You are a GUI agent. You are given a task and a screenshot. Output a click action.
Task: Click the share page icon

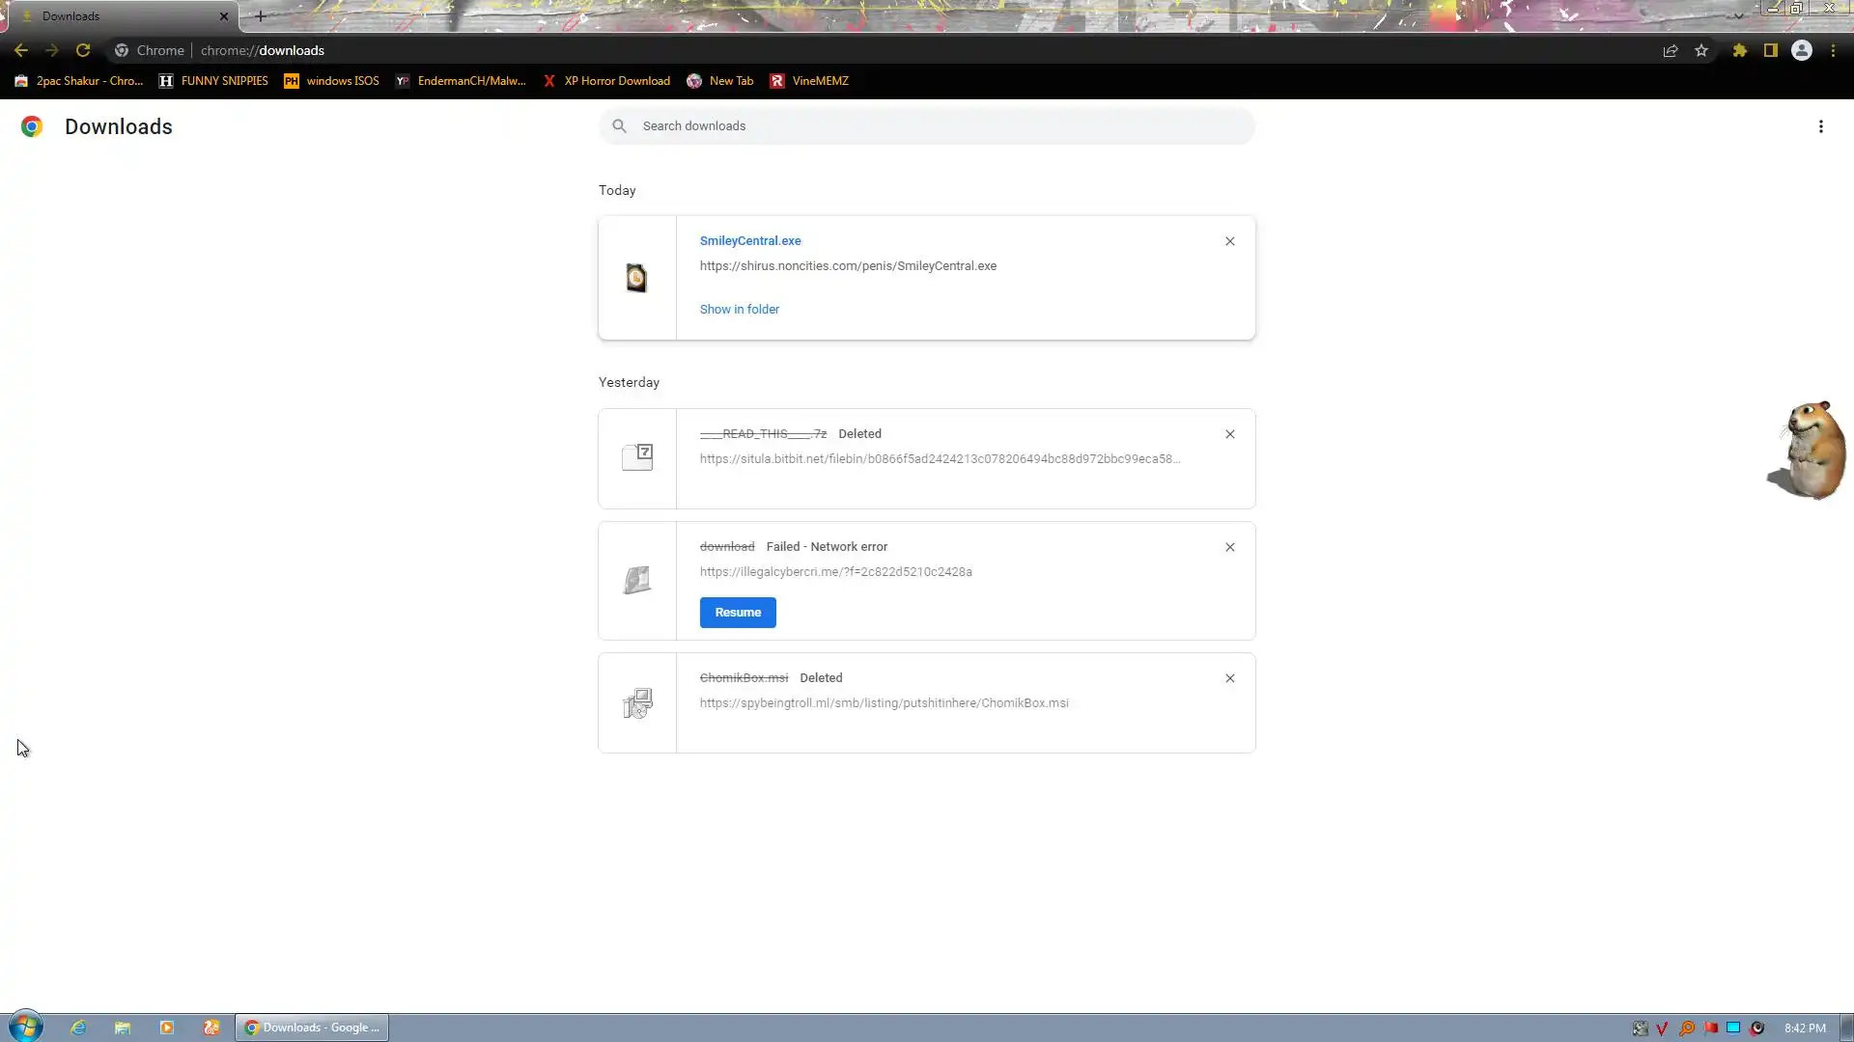point(1671,50)
